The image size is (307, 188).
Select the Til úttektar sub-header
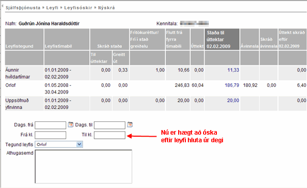101,58
